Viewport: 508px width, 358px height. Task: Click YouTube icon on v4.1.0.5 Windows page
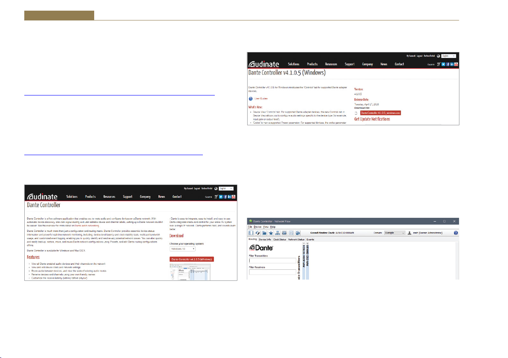click(456, 64)
